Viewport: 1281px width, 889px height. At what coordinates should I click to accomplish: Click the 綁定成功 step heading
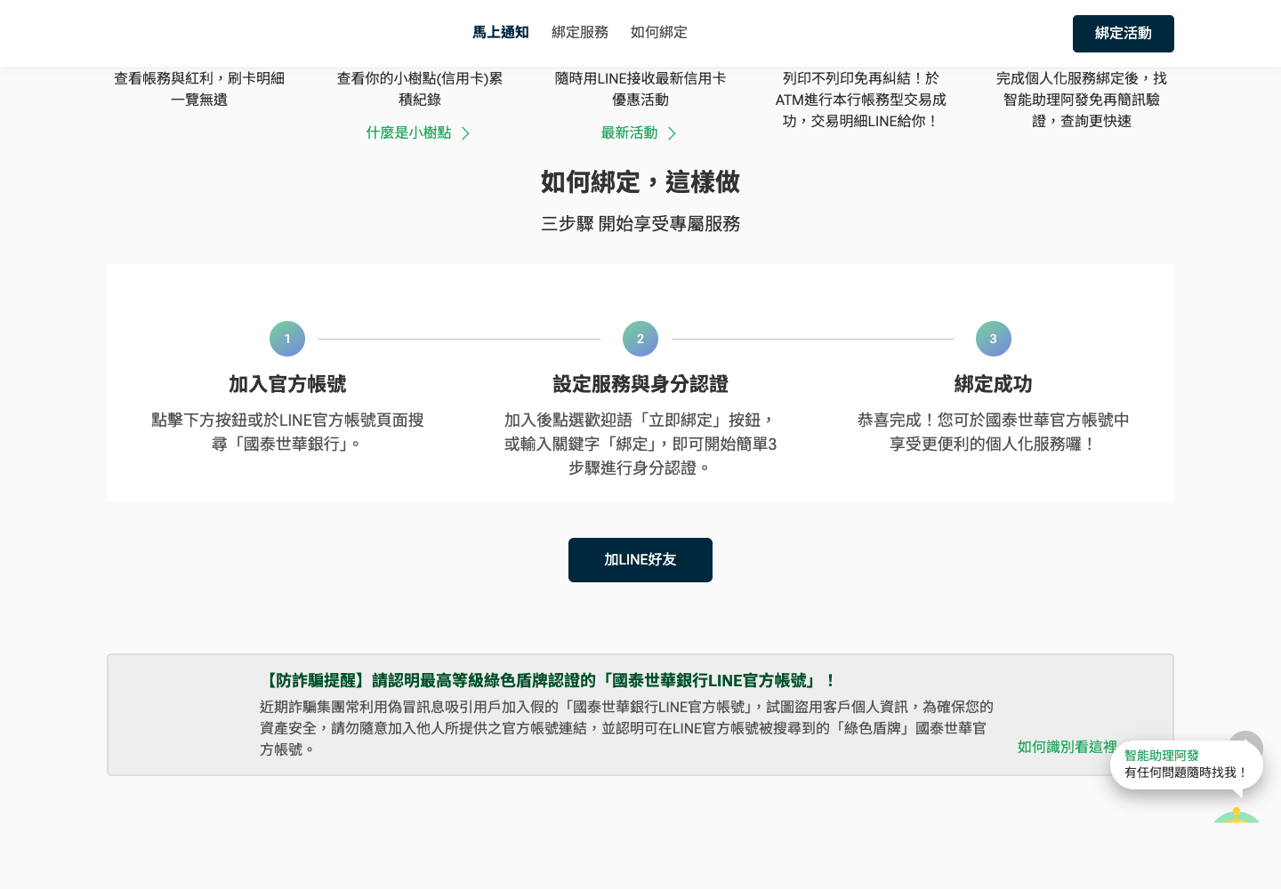tap(994, 384)
